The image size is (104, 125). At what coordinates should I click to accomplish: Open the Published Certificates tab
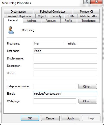(x=53, y=12)
